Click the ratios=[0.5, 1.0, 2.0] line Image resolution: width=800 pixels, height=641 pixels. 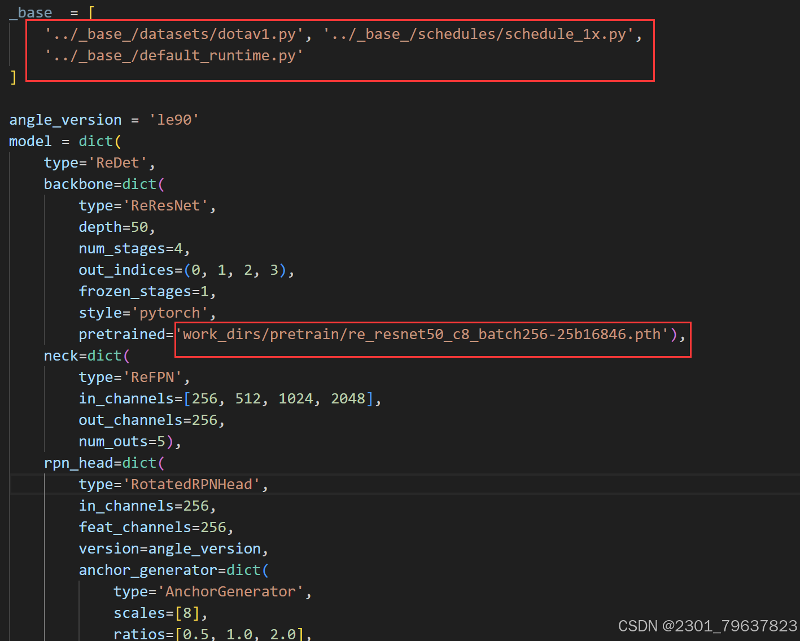[x=213, y=634]
